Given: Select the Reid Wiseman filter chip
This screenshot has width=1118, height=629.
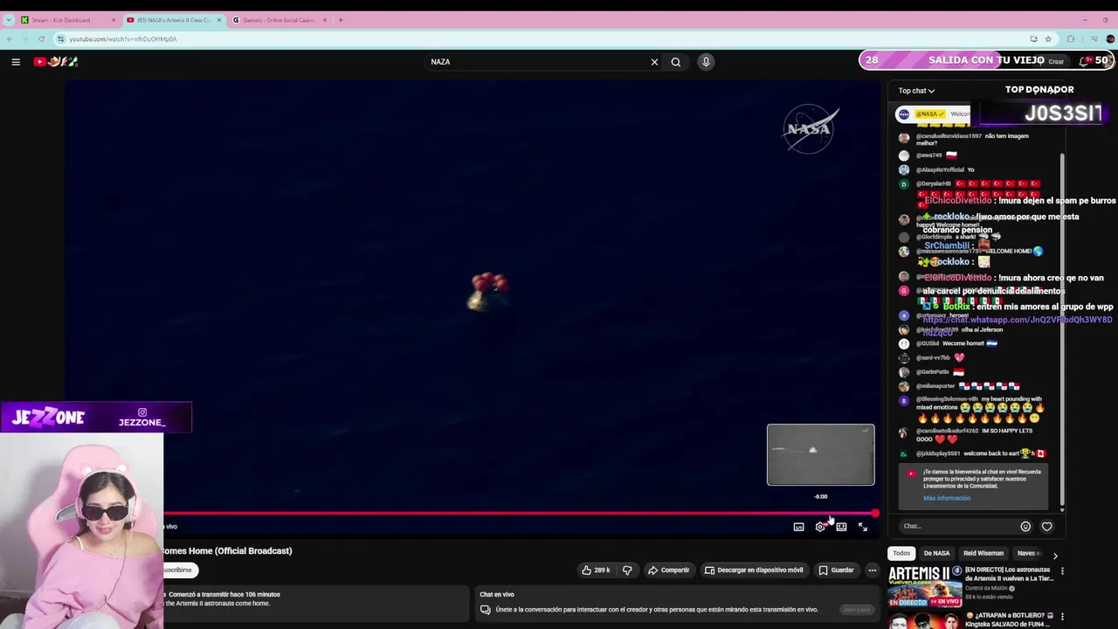Looking at the screenshot, I should (x=983, y=553).
